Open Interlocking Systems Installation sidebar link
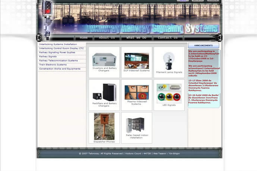The image size is (257, 171). 58,44
